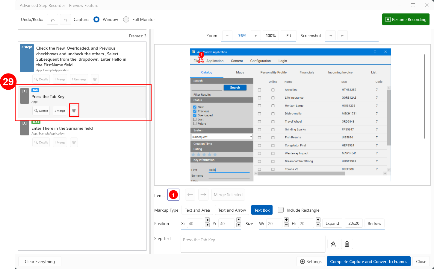Delete the 3 steps merged frame

pyautogui.click(x=95, y=79)
